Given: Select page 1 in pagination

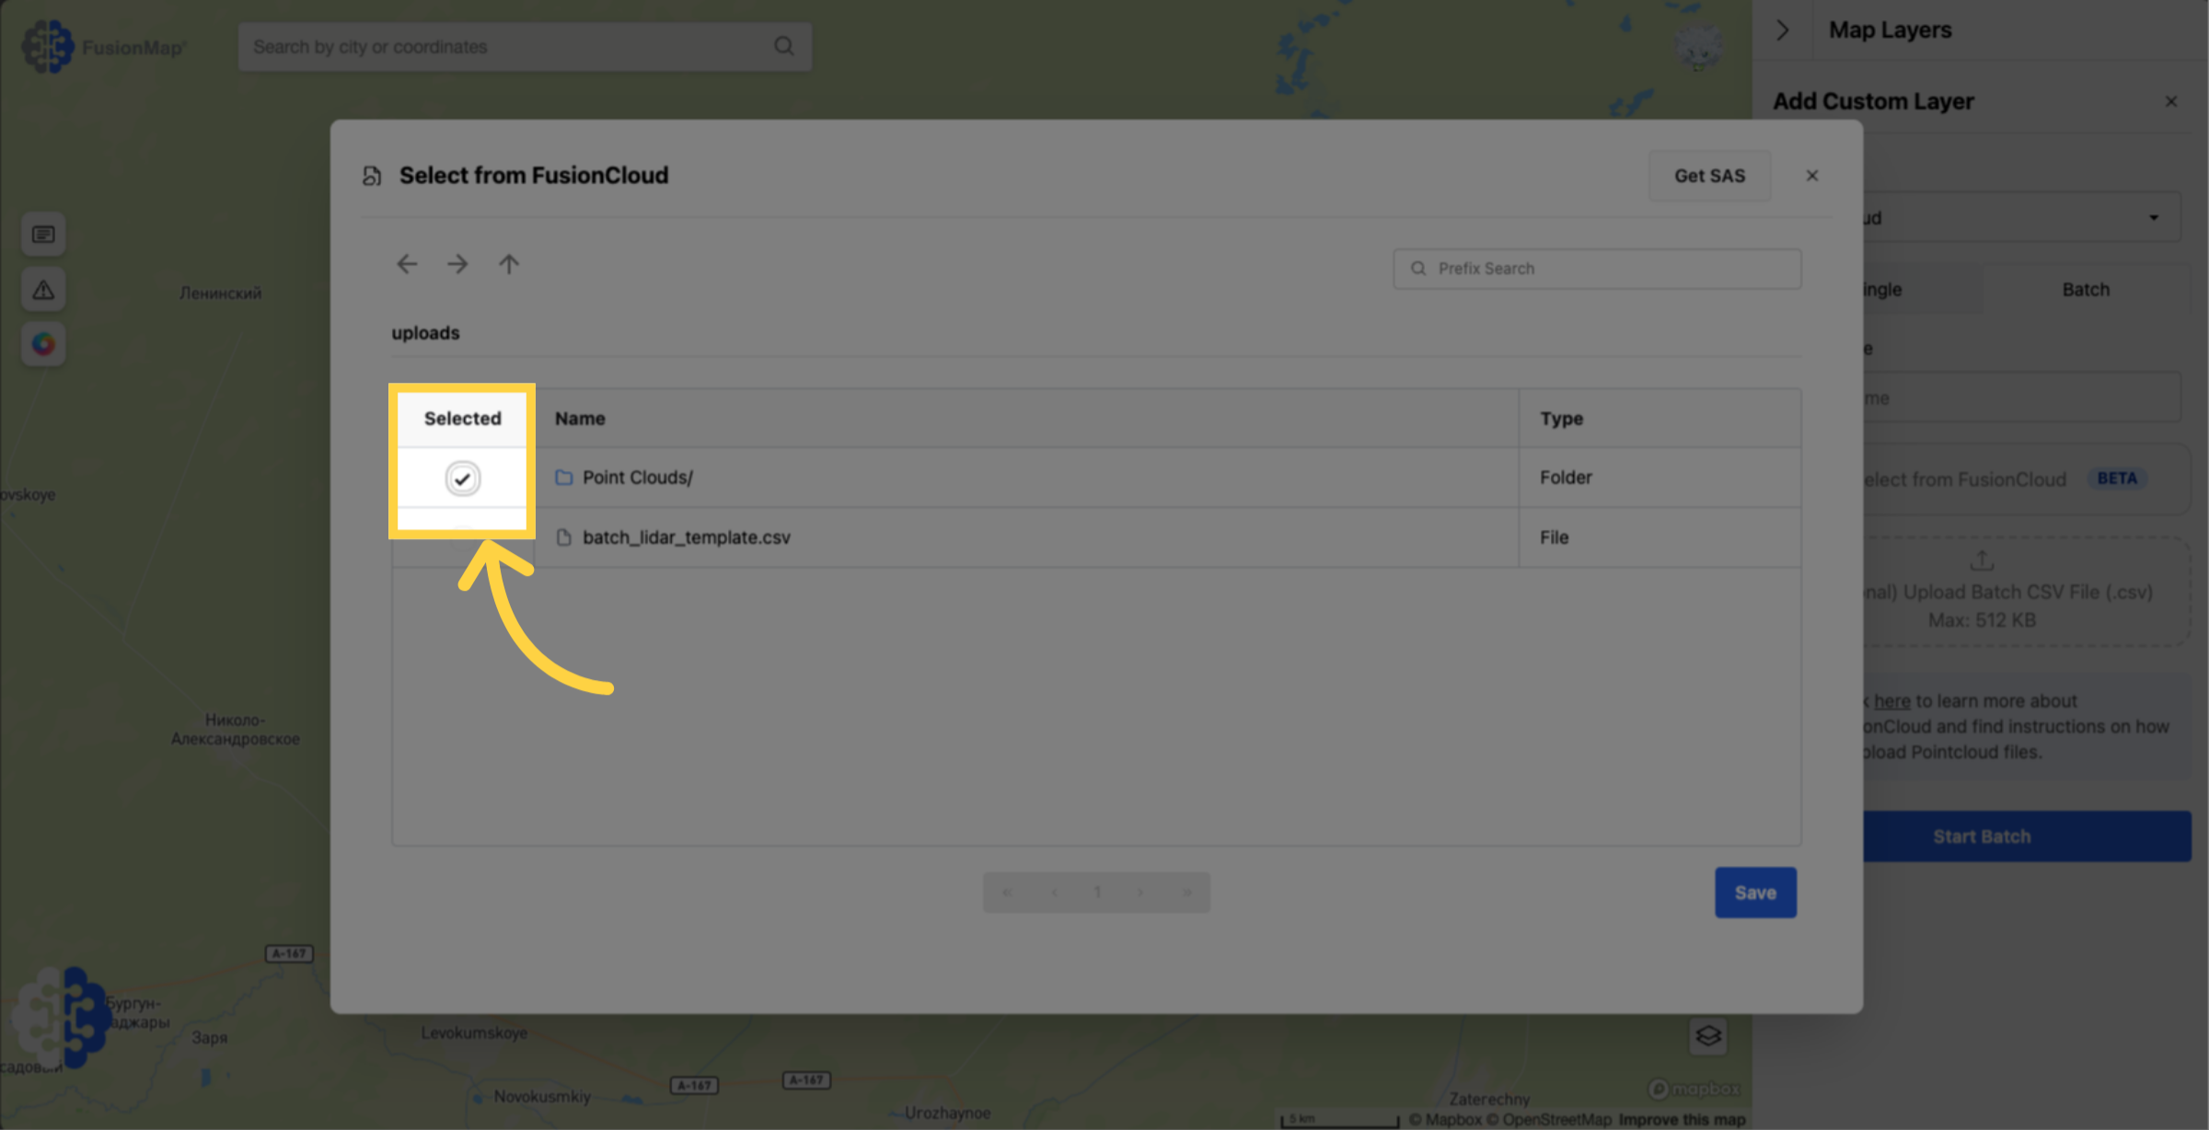Looking at the screenshot, I should [1097, 893].
